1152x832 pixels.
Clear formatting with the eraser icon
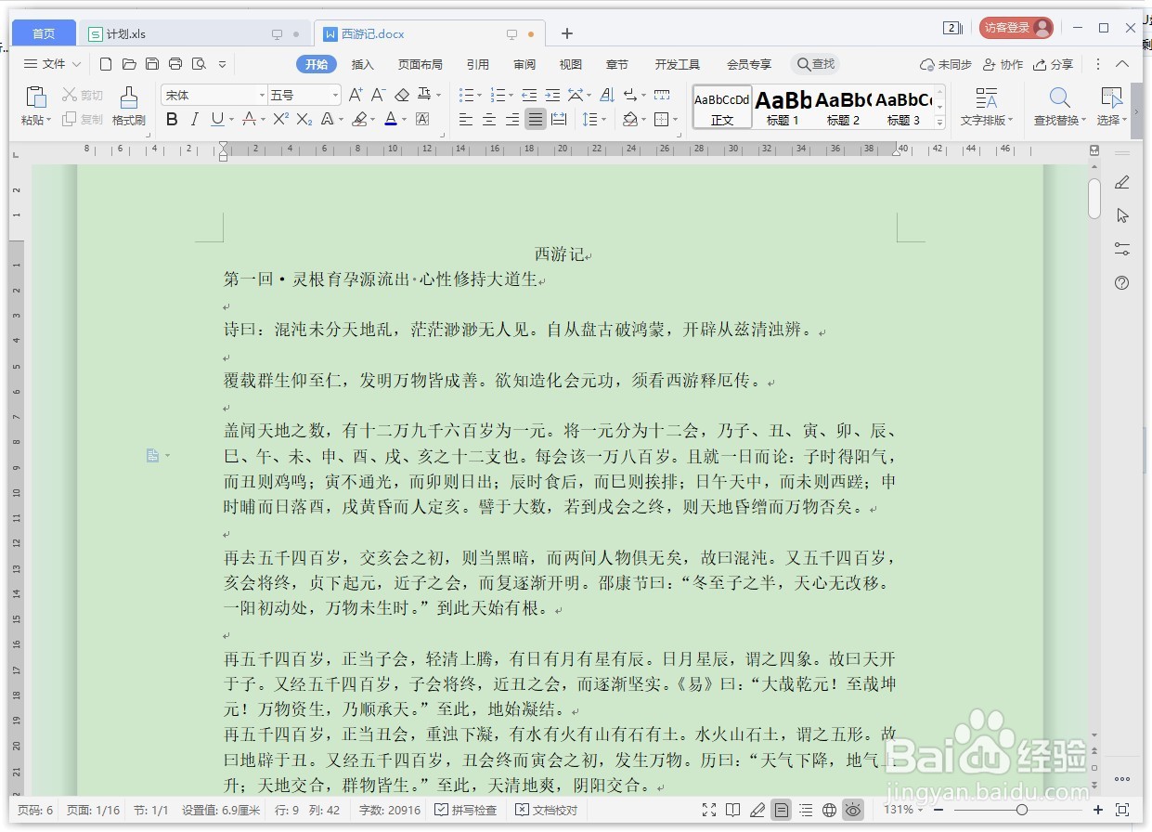click(402, 95)
